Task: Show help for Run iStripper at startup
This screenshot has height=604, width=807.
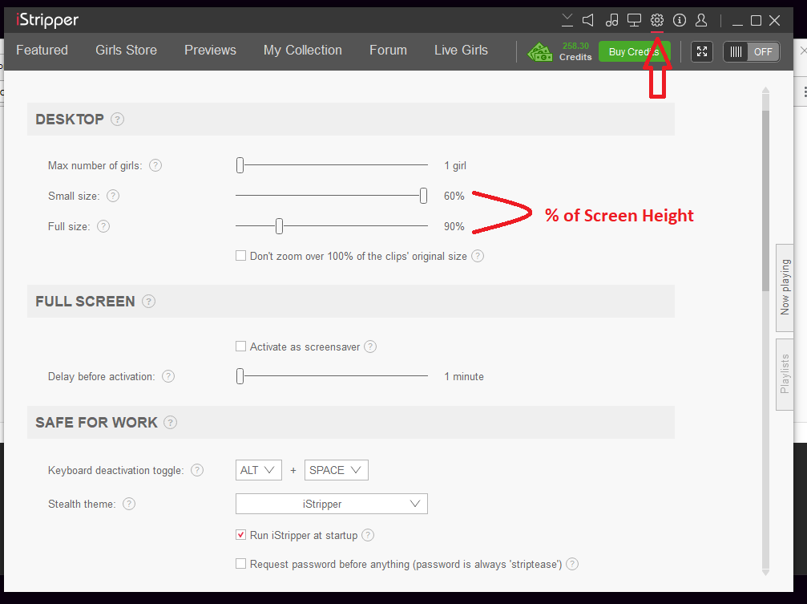Action: click(x=368, y=536)
